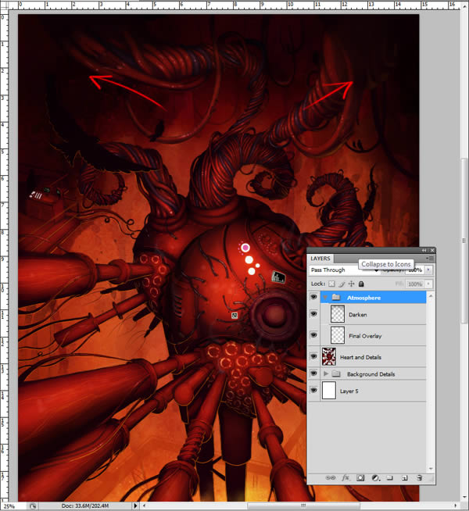The height and width of the screenshot is (511, 469).
Task: Delete layer with the trash icon
Action: click(x=420, y=477)
